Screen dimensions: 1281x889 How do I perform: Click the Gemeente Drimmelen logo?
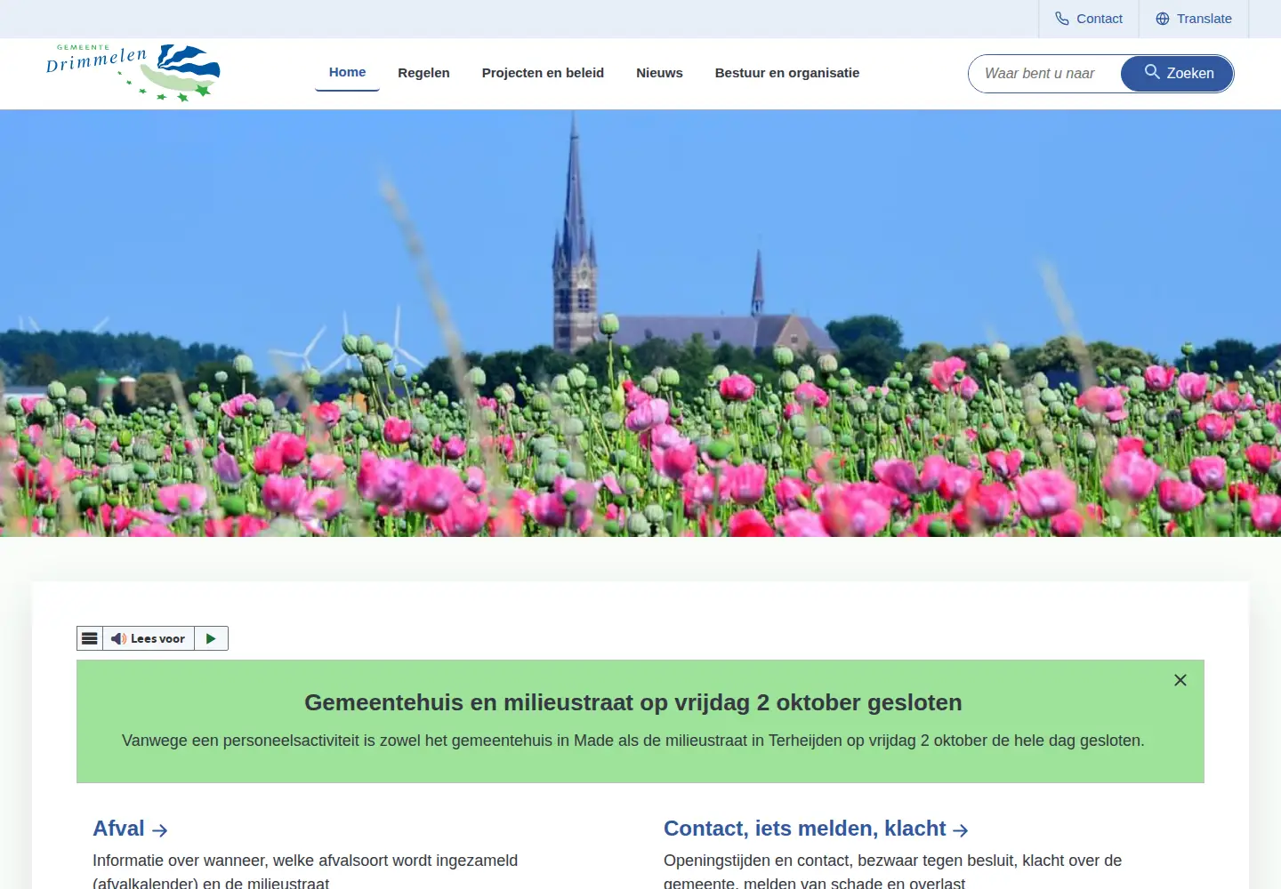[133, 73]
